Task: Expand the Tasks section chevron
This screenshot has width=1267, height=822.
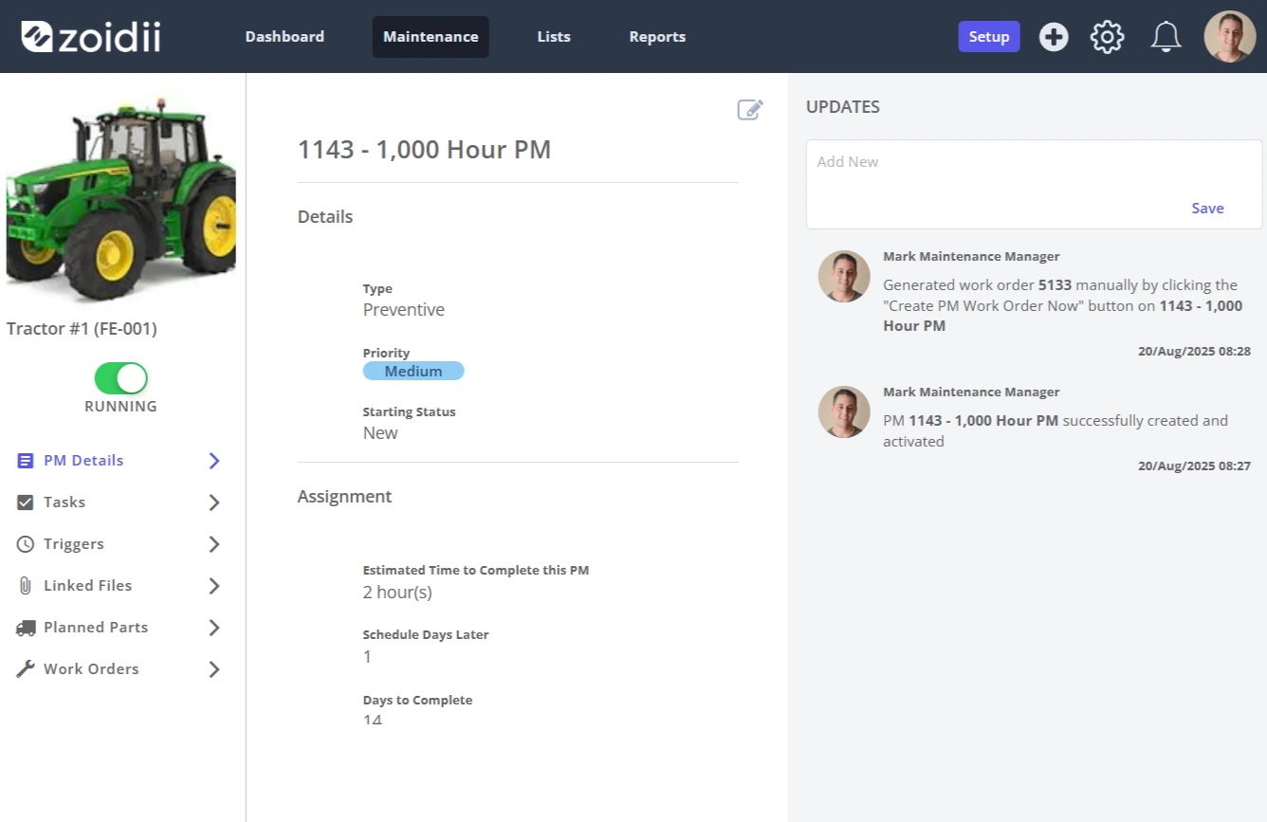Action: pos(214,502)
